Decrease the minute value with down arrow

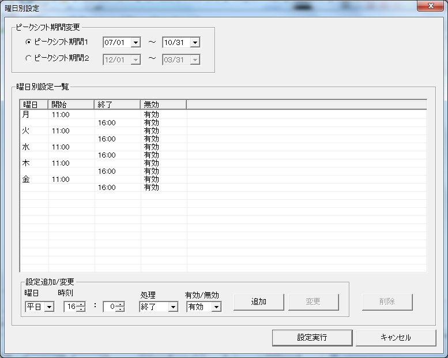pos(121,309)
